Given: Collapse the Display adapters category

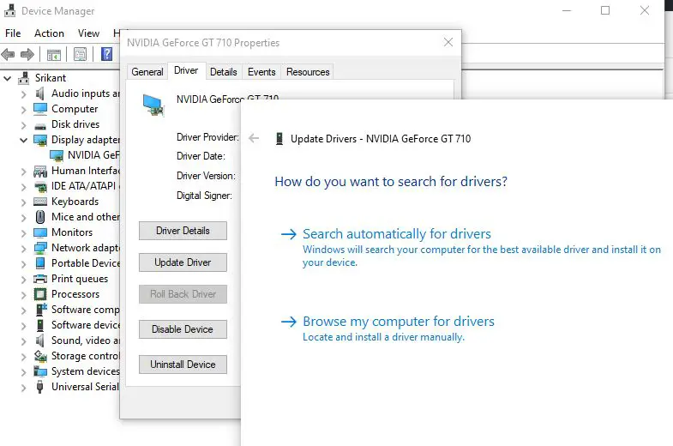Looking at the screenshot, I should 24,140.
